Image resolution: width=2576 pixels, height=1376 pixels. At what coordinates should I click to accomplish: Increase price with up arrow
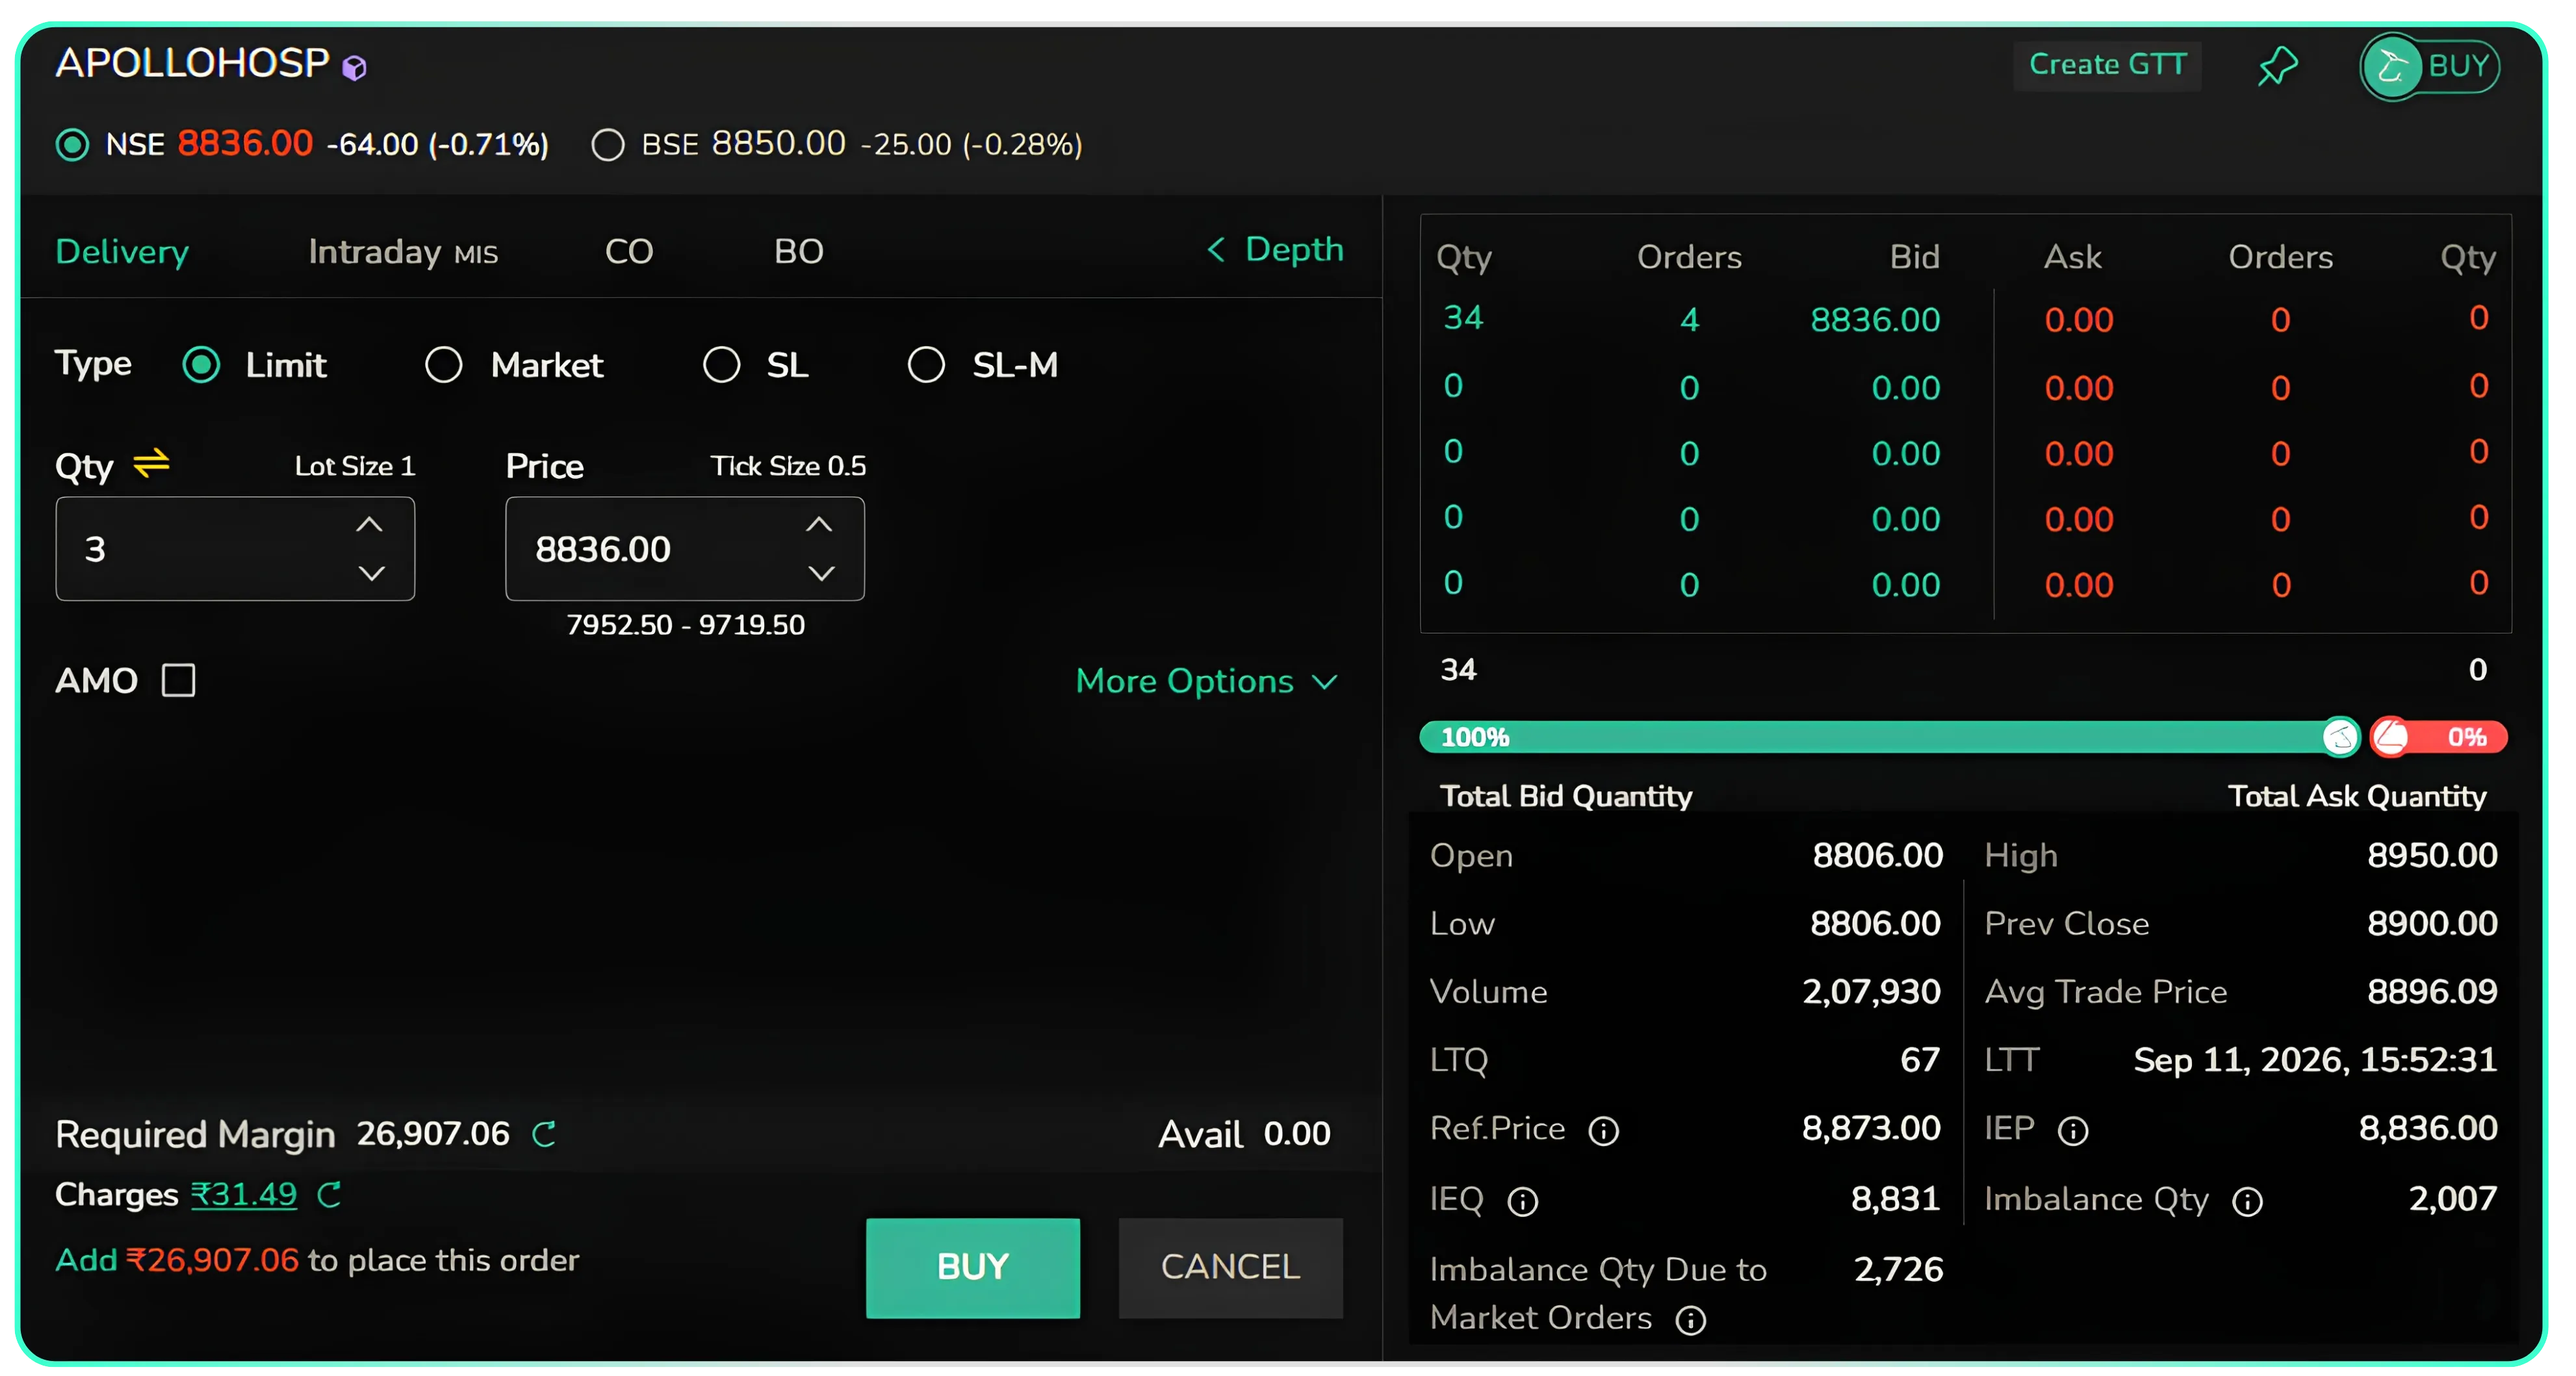click(820, 525)
